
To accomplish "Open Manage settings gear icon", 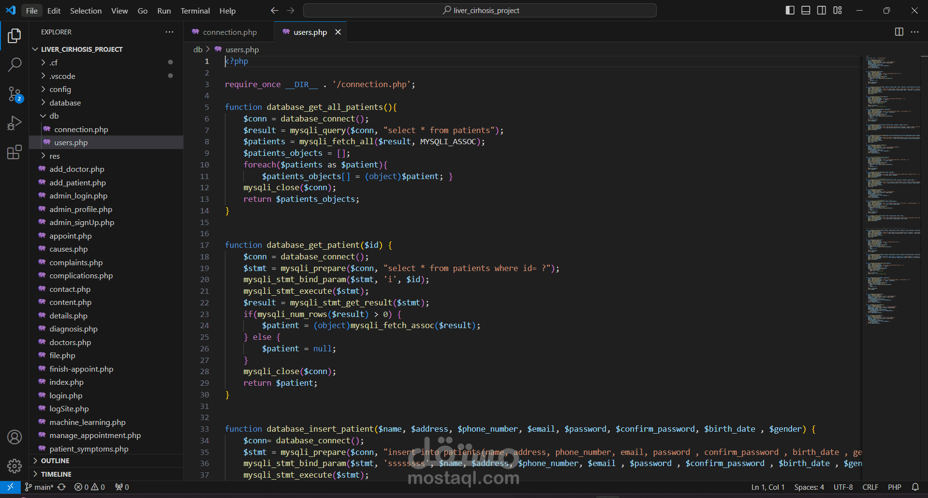I will (15, 466).
